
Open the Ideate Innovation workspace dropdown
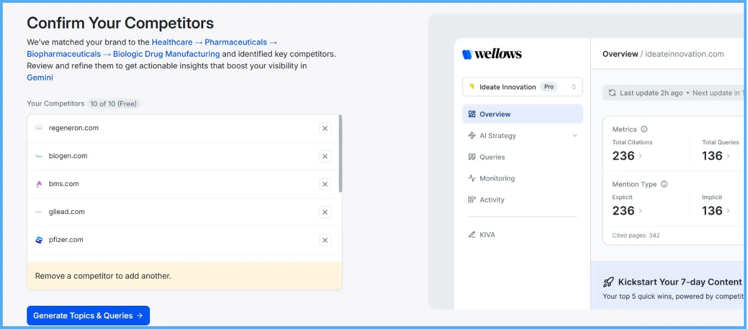pyautogui.click(x=522, y=87)
